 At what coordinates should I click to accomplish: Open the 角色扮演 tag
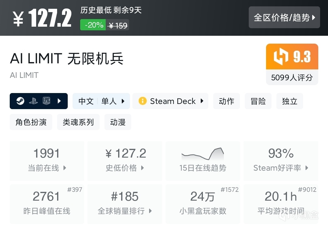[31, 122]
